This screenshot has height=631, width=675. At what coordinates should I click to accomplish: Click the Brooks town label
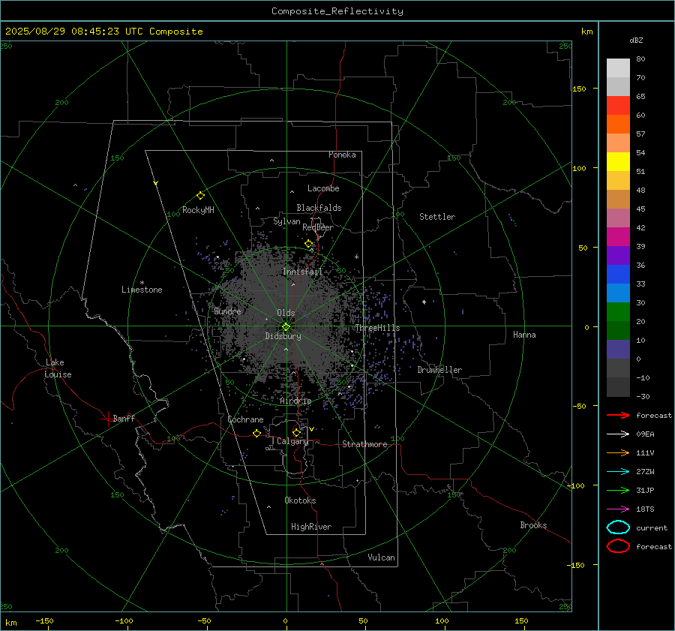[x=533, y=525]
